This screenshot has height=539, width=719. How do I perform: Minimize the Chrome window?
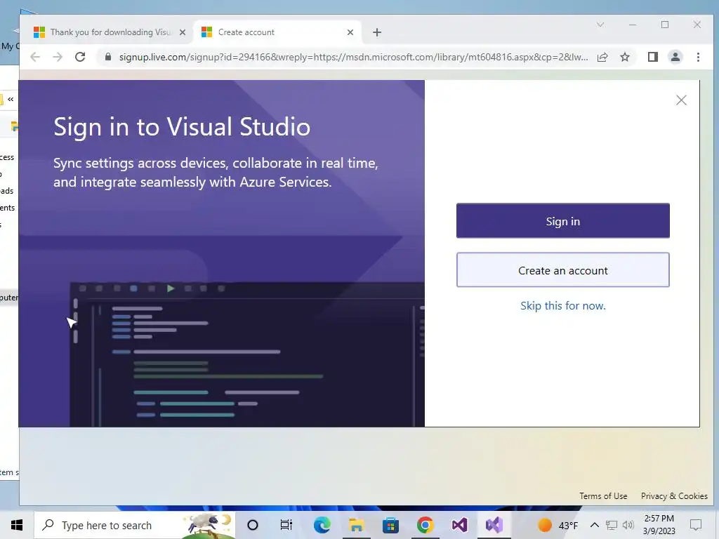tap(633, 25)
